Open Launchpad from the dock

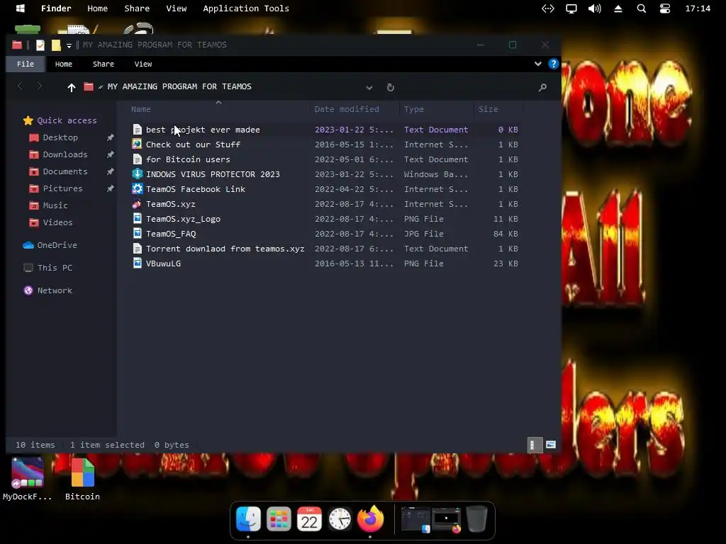tap(279, 518)
